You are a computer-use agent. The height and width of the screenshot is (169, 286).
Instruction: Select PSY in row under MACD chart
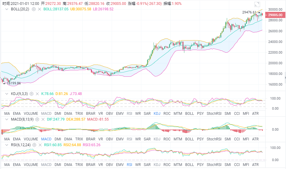[200, 139]
